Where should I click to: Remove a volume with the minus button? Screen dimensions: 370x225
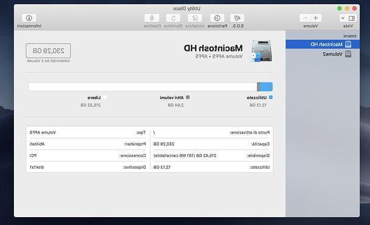pyautogui.click(x=305, y=18)
